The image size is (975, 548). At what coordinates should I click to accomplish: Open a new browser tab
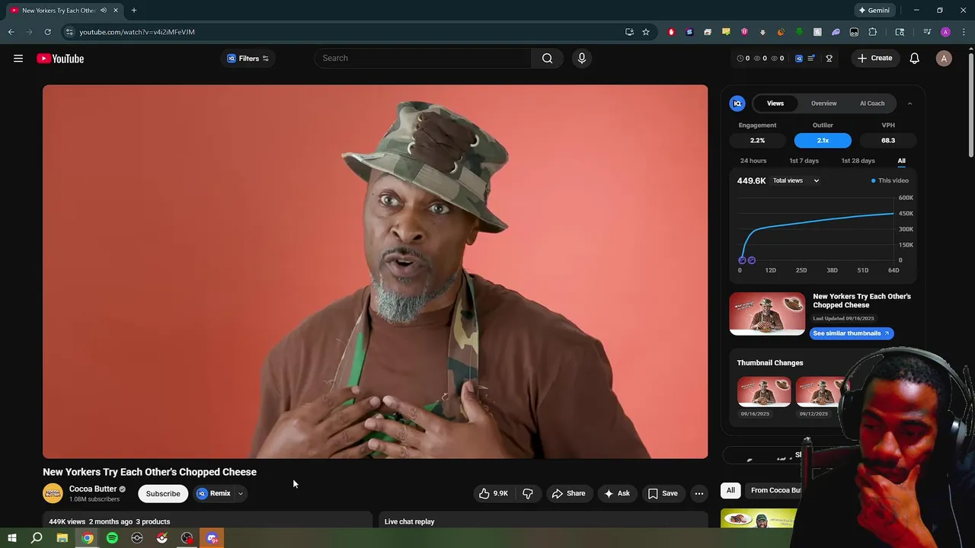point(134,10)
